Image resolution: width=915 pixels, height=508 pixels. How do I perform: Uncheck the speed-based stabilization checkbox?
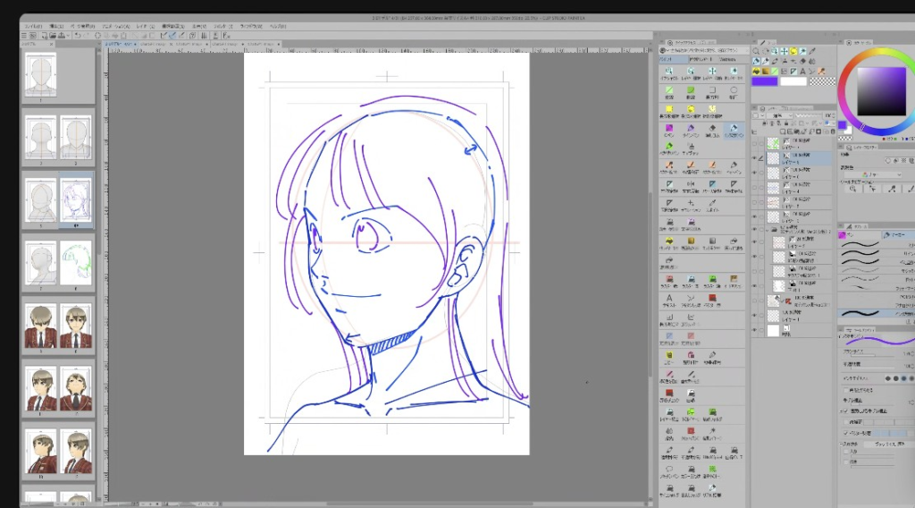[x=846, y=411]
